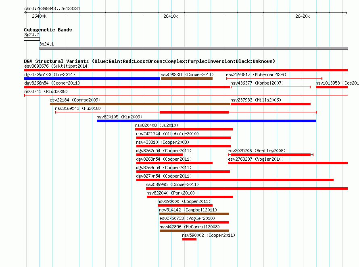Viewport: 359px width, 267px height.
Task: Click the brown bar under the nsv590001 label
Action: [187, 79]
